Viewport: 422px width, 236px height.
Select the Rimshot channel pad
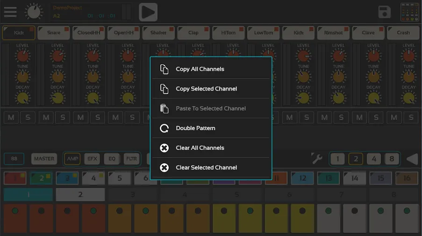[x=333, y=33]
